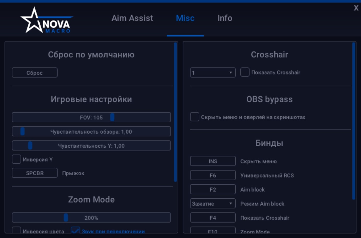The image size is (361, 238).
Task: Click the F2 Aim block bind
Action: tap(213, 189)
